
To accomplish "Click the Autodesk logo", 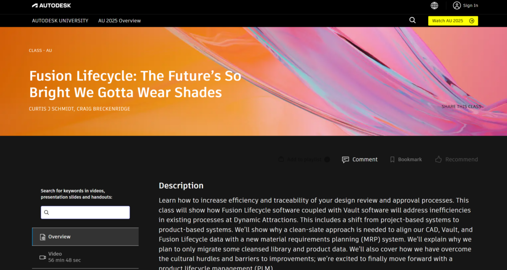I will tap(51, 5).
